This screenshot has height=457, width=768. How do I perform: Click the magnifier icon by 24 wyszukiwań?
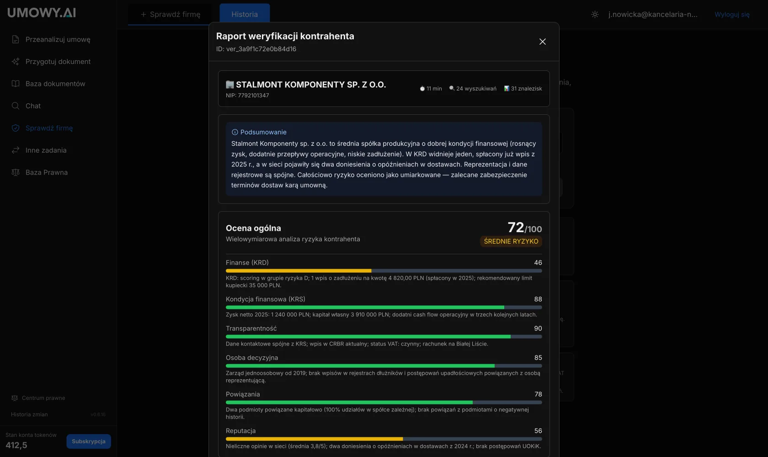452,89
